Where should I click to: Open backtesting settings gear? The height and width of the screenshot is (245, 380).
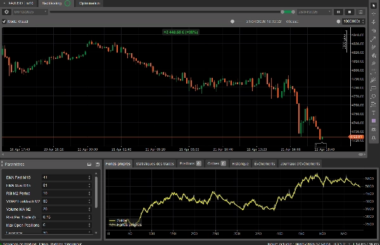pos(6,12)
